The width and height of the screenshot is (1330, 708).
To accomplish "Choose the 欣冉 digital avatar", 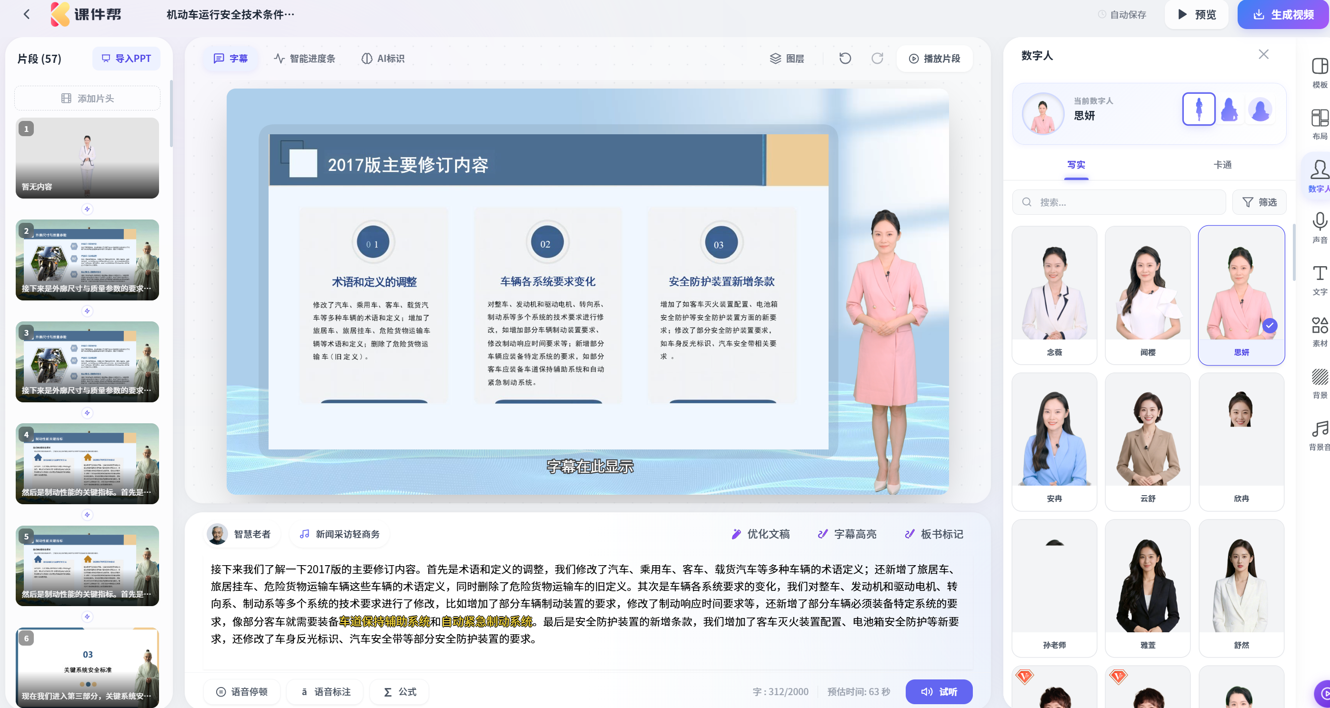I will click(x=1241, y=441).
